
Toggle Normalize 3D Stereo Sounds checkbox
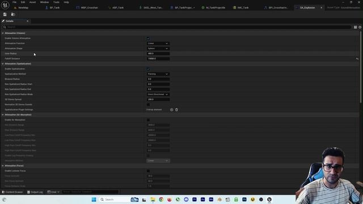coord(148,104)
